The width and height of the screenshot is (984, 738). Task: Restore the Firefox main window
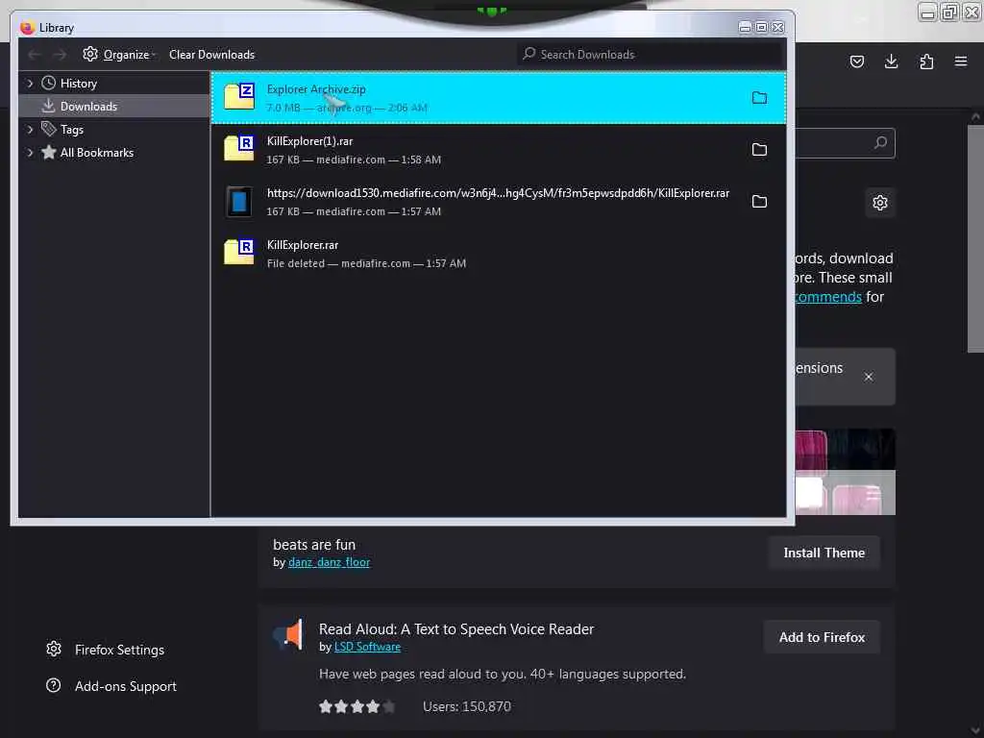click(x=950, y=12)
